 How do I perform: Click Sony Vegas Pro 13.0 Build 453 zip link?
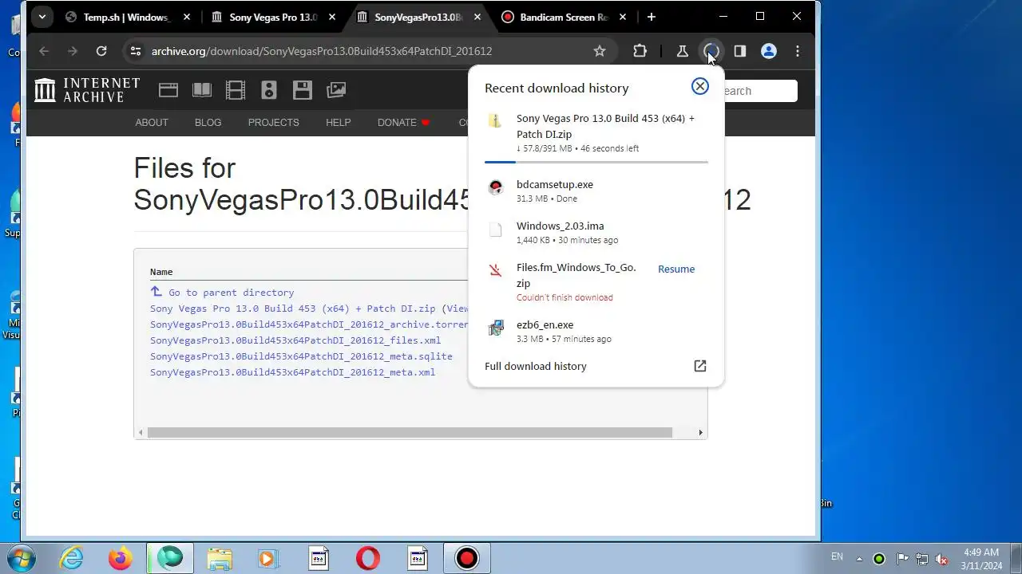tap(293, 309)
